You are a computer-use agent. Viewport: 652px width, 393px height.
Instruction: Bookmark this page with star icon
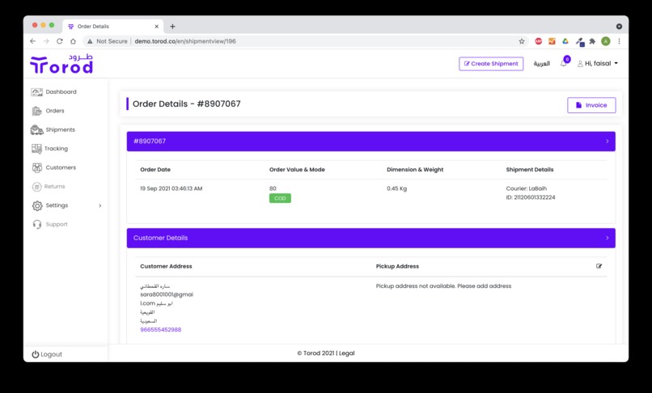coord(522,41)
